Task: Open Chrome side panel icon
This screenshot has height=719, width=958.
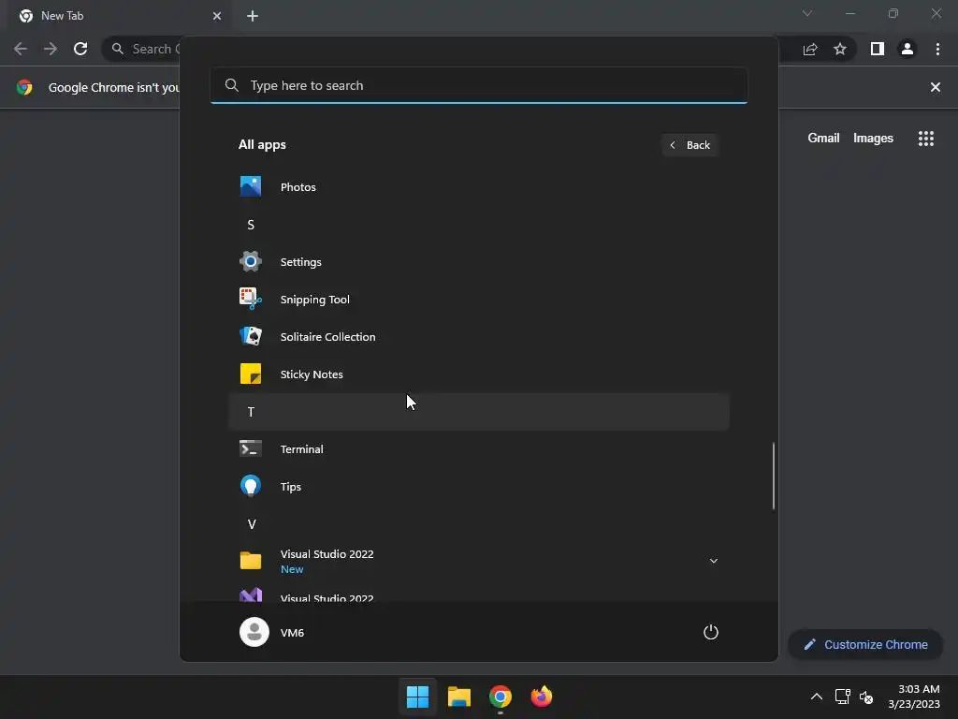Action: pos(878,49)
